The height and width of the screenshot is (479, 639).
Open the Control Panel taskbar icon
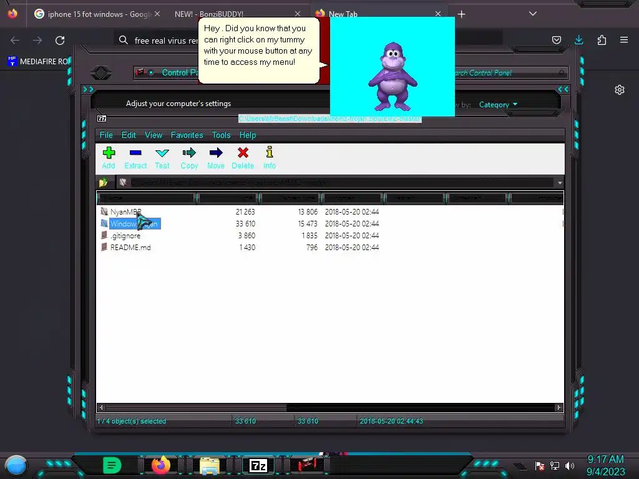(306, 464)
